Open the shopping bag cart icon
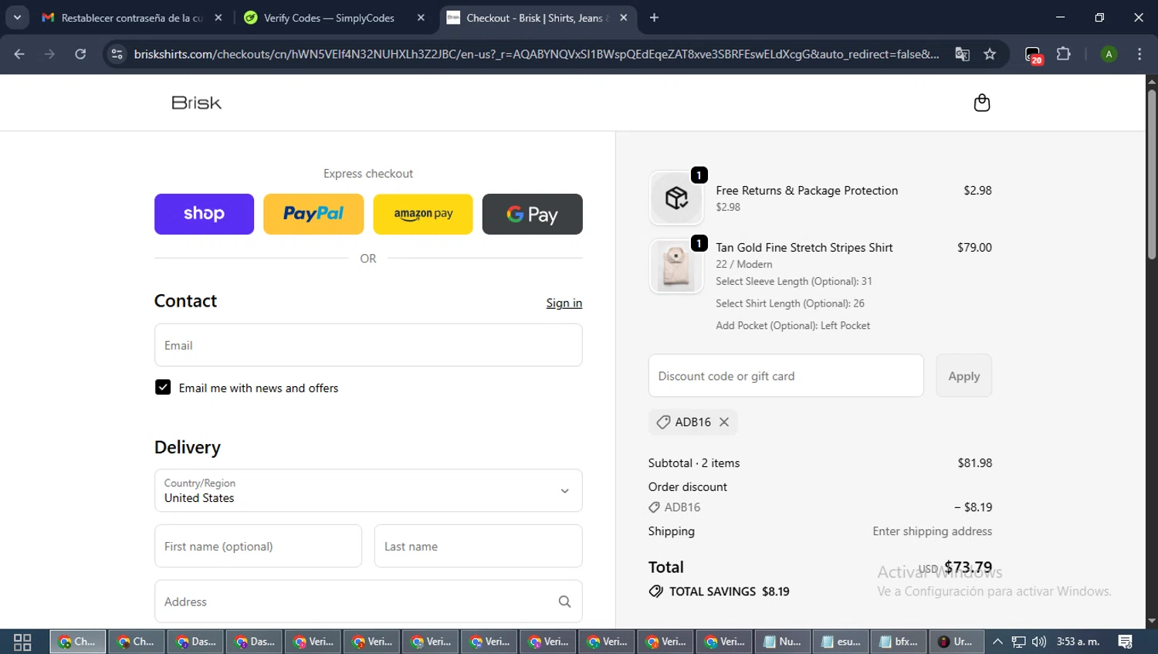1158x654 pixels. (981, 103)
